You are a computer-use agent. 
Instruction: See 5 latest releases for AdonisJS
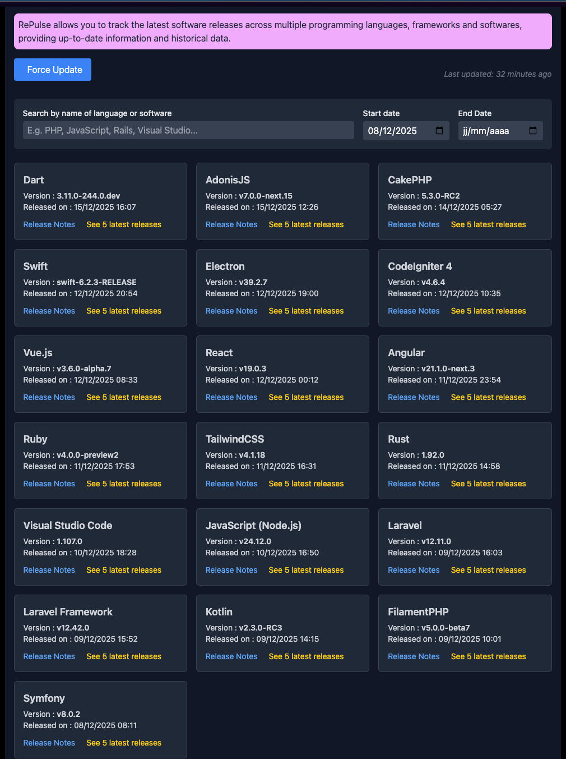tap(306, 224)
